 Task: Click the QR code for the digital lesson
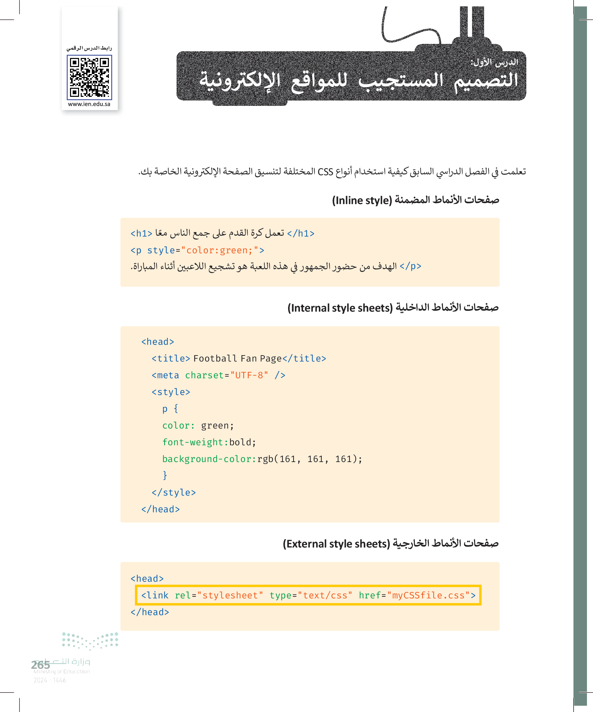point(89,77)
